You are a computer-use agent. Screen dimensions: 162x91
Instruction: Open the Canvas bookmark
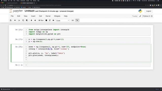29,7
